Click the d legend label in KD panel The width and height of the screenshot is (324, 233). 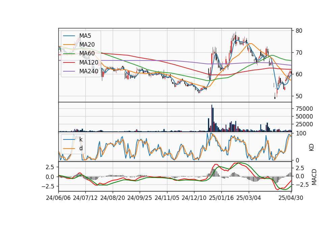click(81, 148)
